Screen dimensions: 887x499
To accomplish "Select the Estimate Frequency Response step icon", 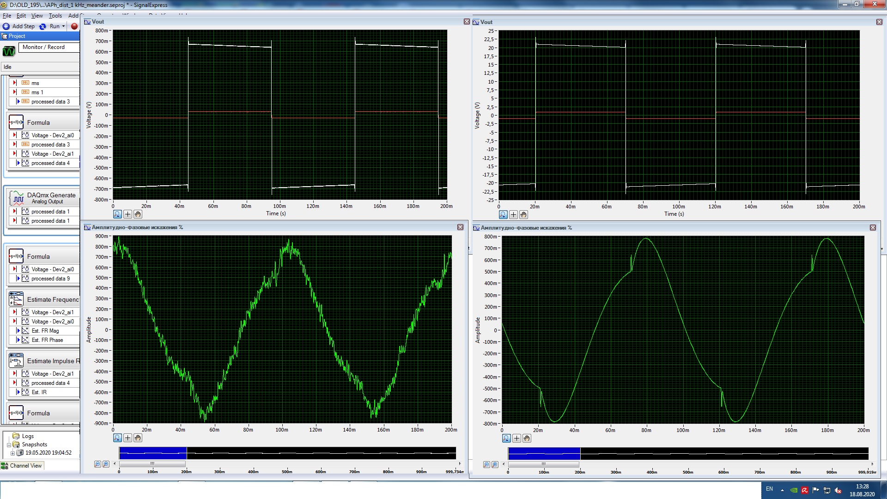I will point(16,299).
